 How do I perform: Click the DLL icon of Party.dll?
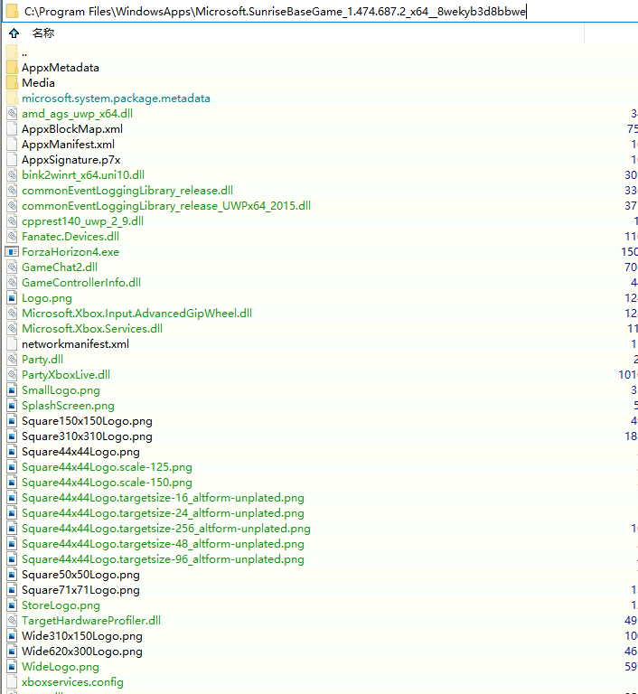pos(13,360)
